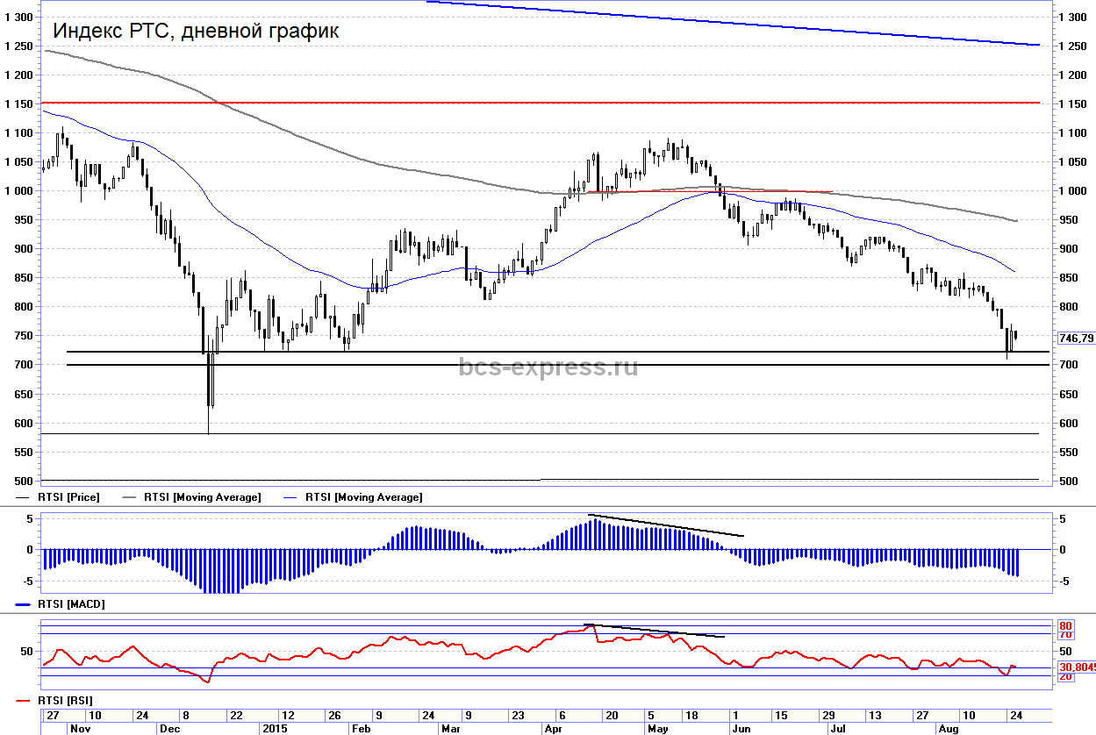Click the 2015 label on time axis
The width and height of the screenshot is (1096, 735).
tap(274, 728)
